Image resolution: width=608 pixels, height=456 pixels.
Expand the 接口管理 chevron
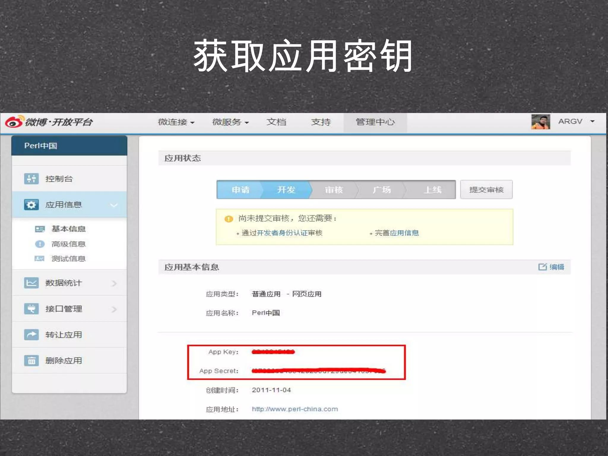pyautogui.click(x=114, y=309)
